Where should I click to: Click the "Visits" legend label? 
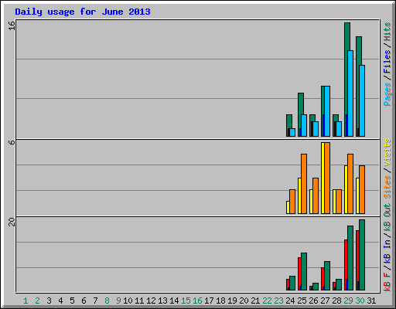point(387,153)
